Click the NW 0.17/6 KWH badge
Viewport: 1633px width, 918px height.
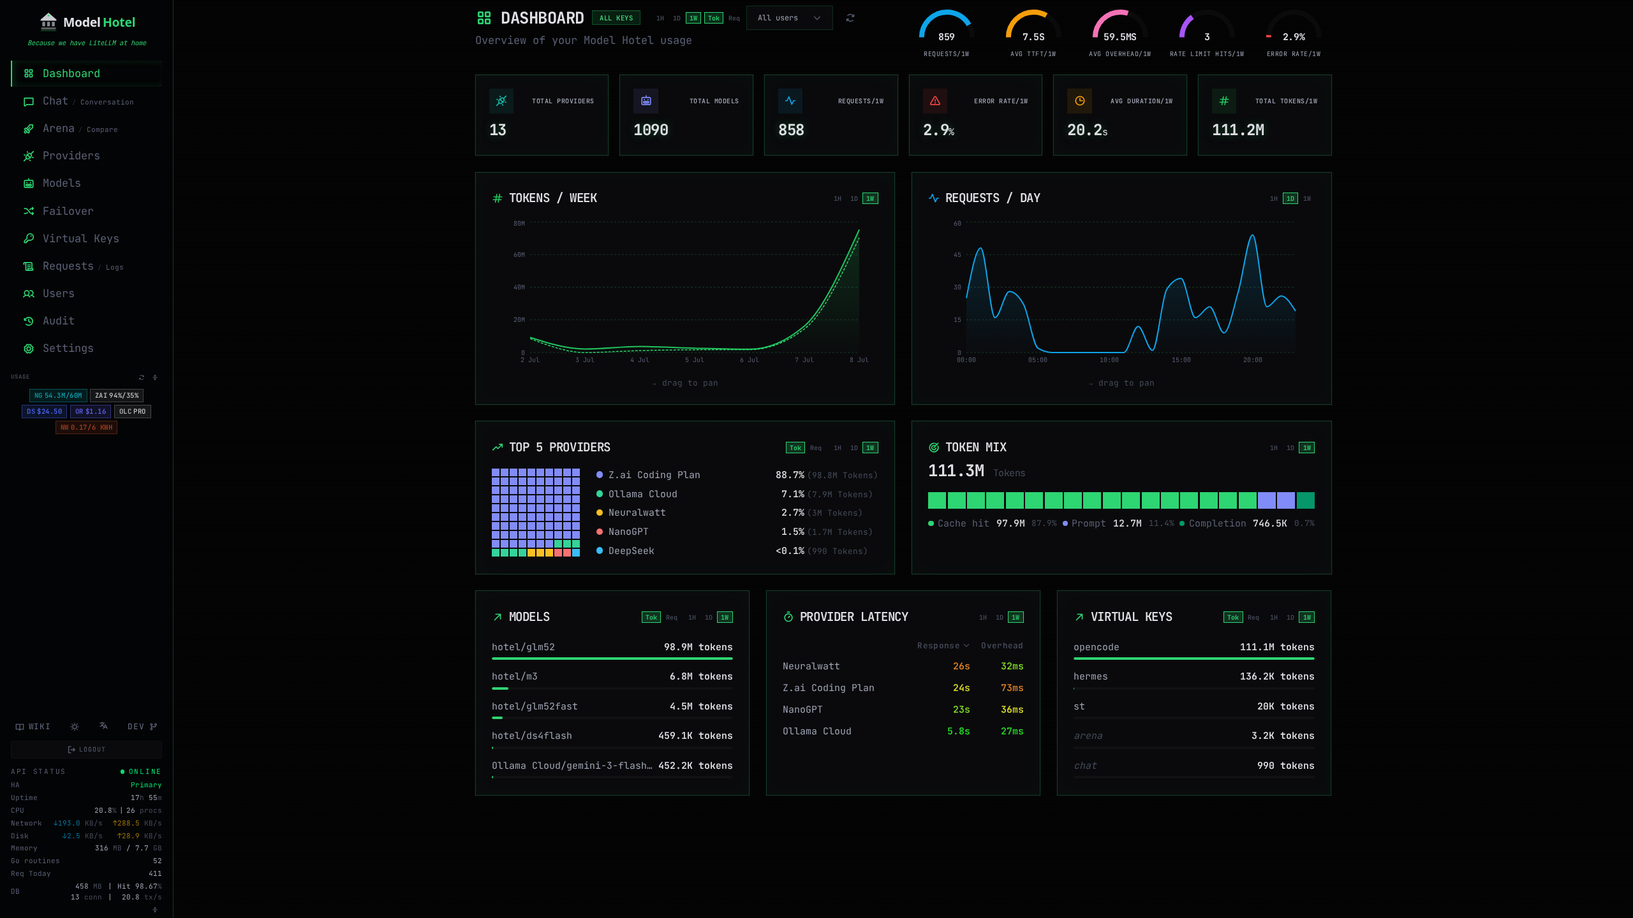pos(86,427)
